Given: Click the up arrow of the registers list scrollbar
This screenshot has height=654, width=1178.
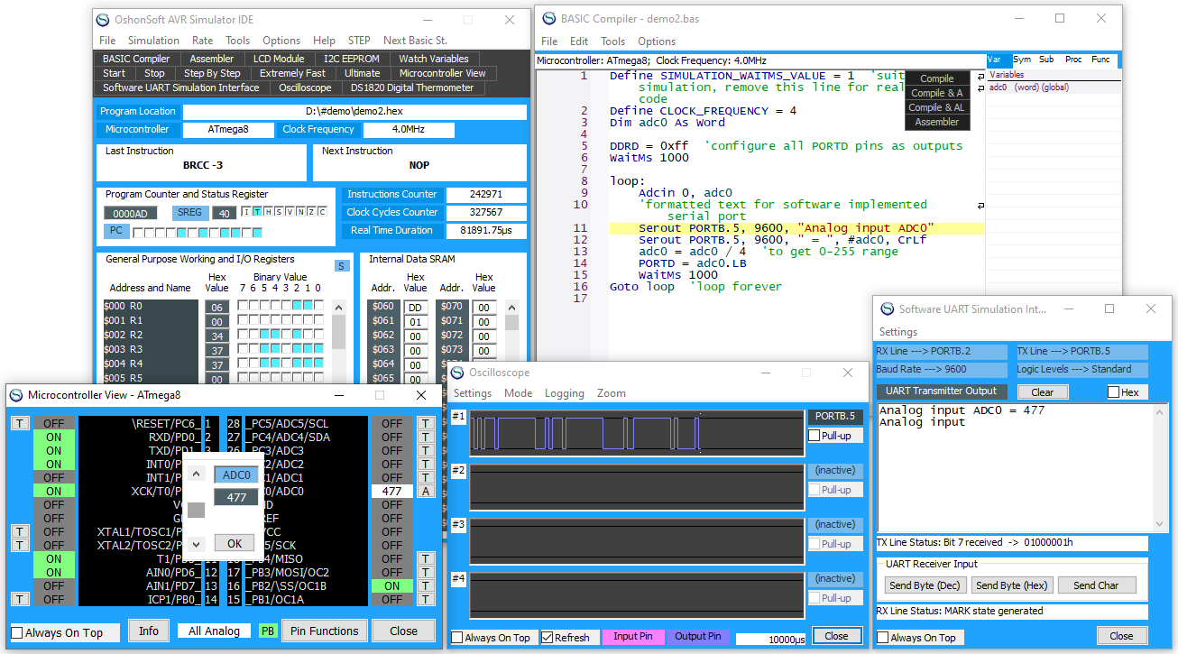Looking at the screenshot, I should coord(339,306).
